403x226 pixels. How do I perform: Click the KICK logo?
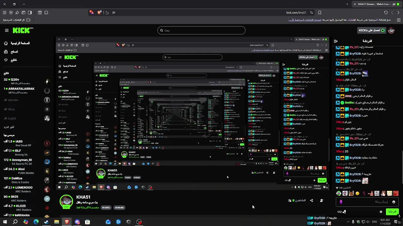coord(23,30)
